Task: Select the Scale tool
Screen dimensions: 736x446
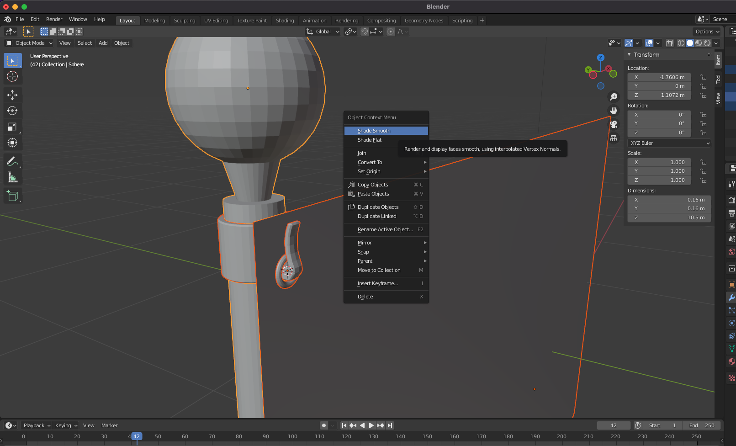Action: click(12, 127)
